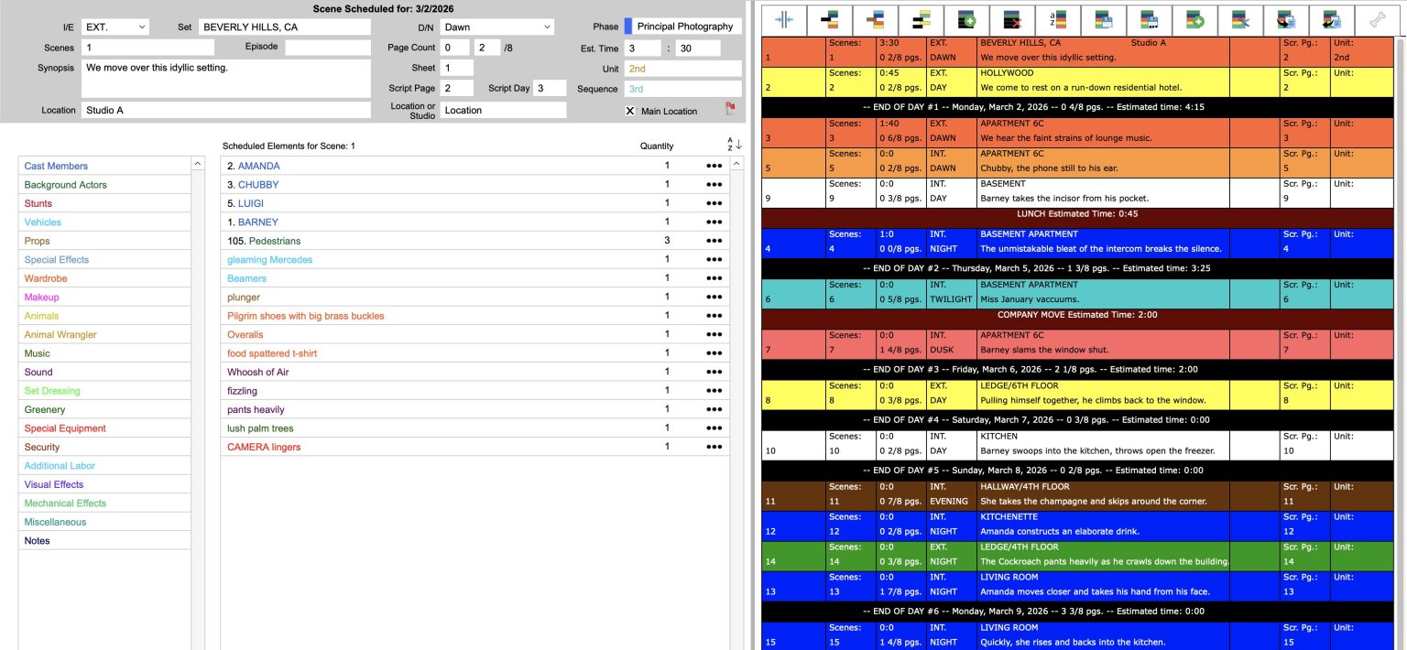Open the I/E dropdown showing EXT.

click(115, 27)
